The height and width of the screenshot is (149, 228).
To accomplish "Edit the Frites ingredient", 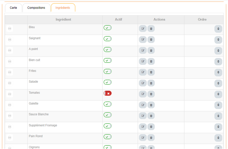I will tap(143, 72).
